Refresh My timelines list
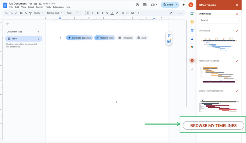This screenshot has width=246, height=143. (x=237, y=14)
